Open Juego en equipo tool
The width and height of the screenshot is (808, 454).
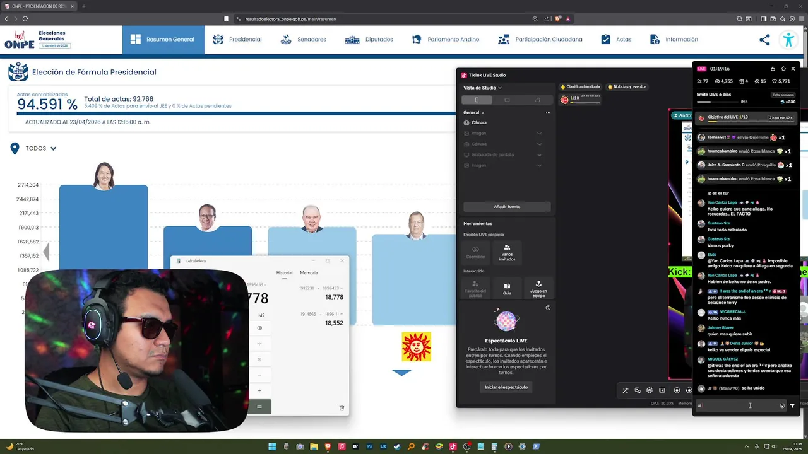click(x=538, y=288)
